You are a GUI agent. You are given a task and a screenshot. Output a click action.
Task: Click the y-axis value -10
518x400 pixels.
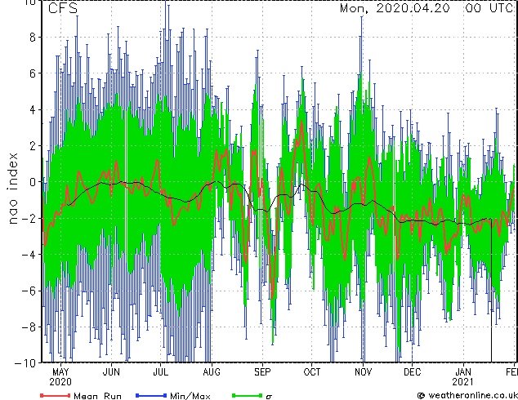25,363
